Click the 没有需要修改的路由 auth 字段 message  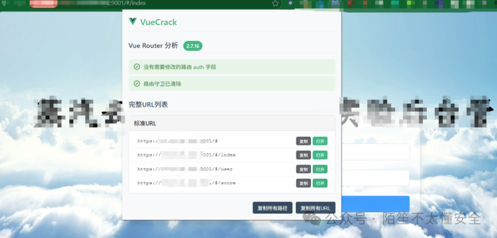tap(232, 67)
